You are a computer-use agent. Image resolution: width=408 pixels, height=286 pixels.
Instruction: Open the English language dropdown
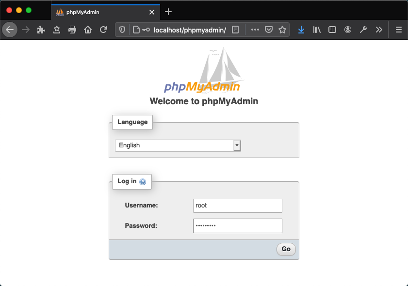coord(178,145)
